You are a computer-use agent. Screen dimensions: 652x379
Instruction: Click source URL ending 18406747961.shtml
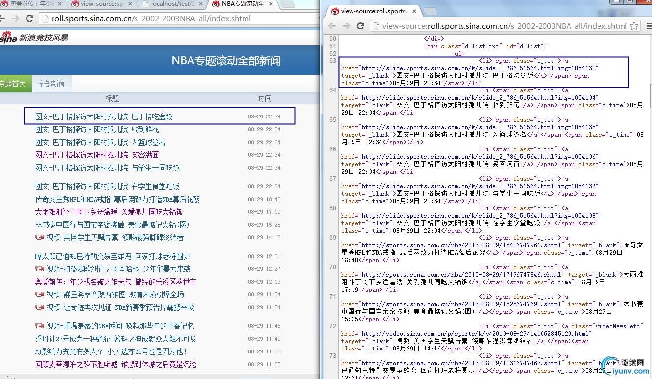pyautogui.click(x=461, y=245)
